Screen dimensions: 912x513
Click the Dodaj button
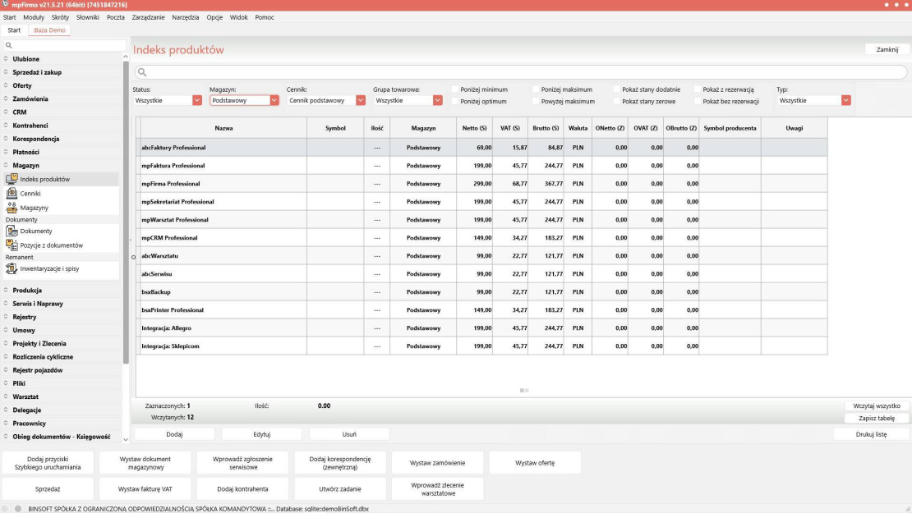pos(174,434)
